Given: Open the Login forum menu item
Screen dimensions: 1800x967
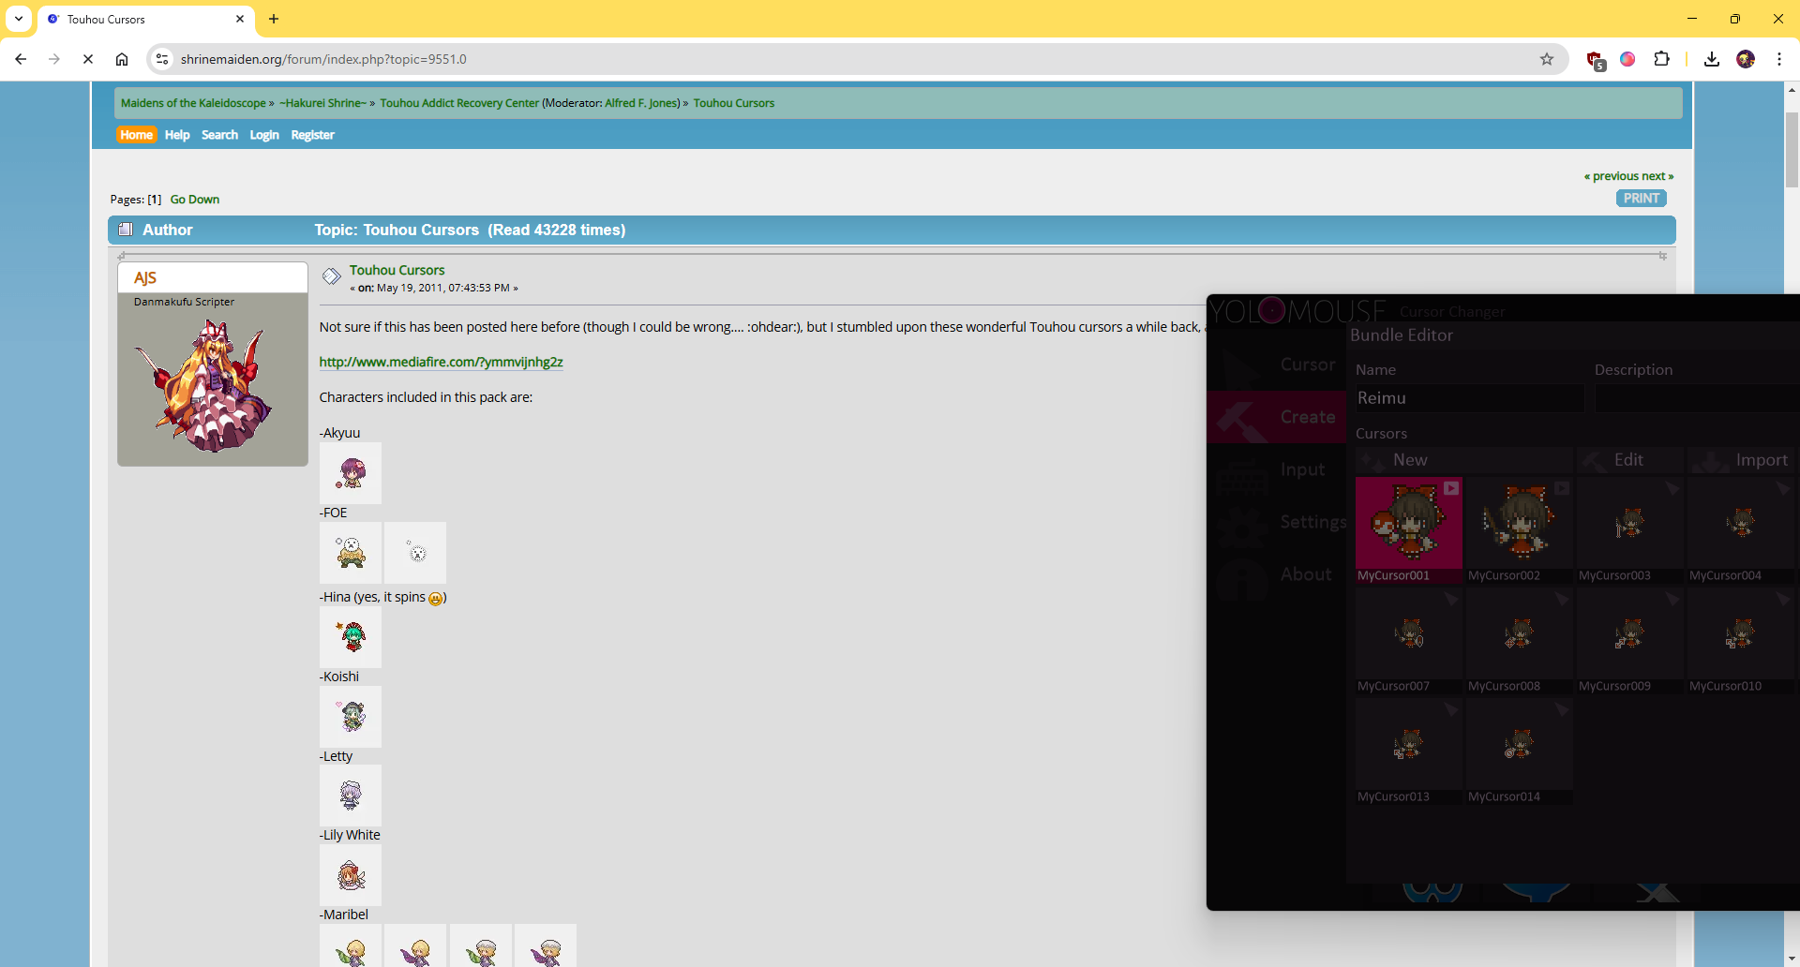Looking at the screenshot, I should [264, 135].
